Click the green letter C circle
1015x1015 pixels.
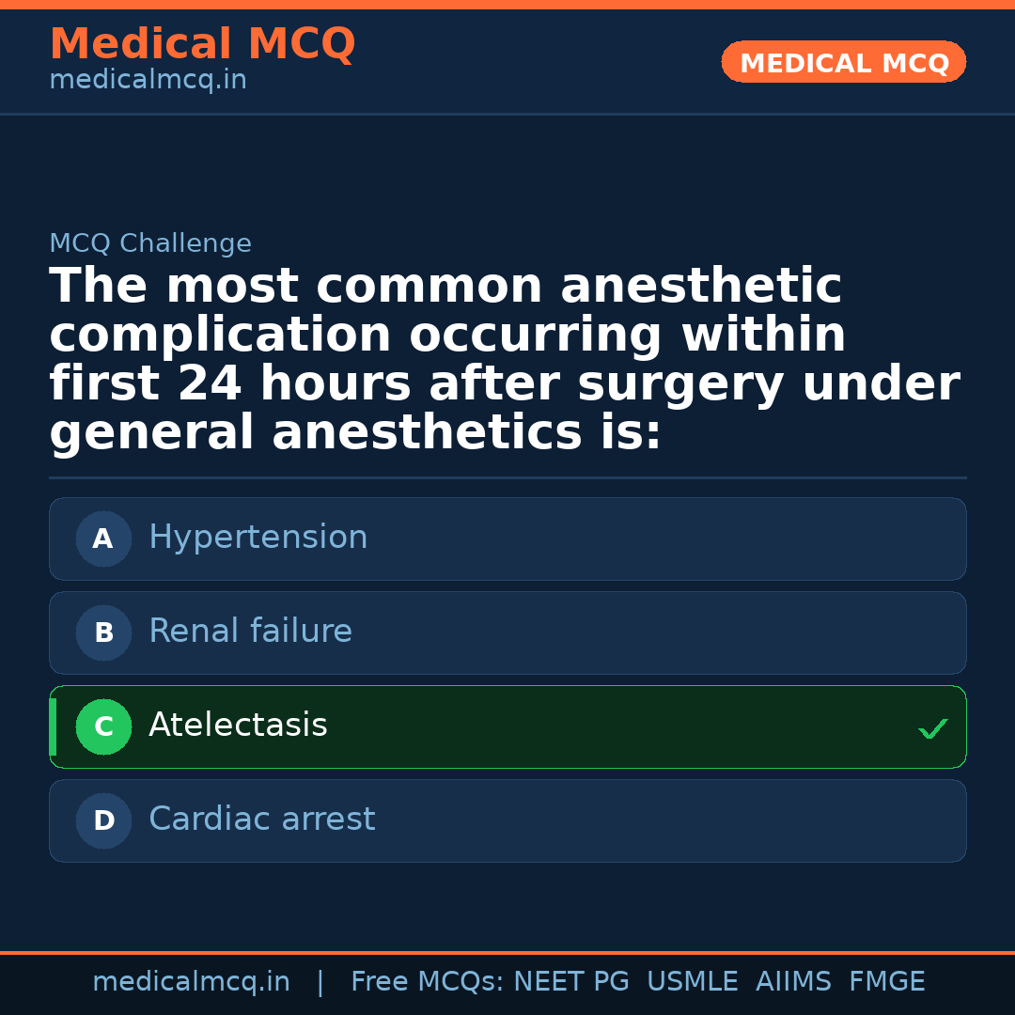(x=103, y=727)
